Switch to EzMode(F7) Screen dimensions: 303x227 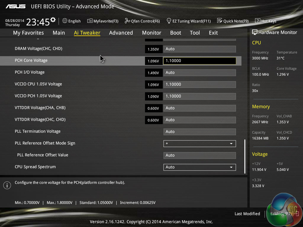point(281,214)
